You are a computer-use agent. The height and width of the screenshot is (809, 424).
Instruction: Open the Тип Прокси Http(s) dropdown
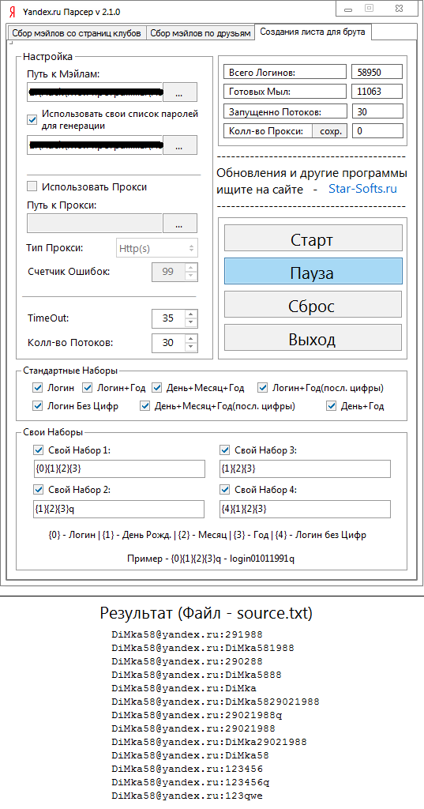tap(157, 247)
